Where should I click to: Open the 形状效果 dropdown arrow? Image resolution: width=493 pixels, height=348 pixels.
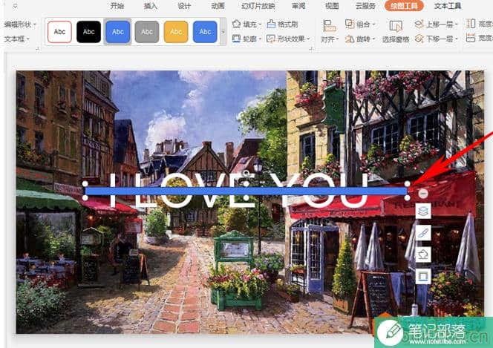(308, 39)
